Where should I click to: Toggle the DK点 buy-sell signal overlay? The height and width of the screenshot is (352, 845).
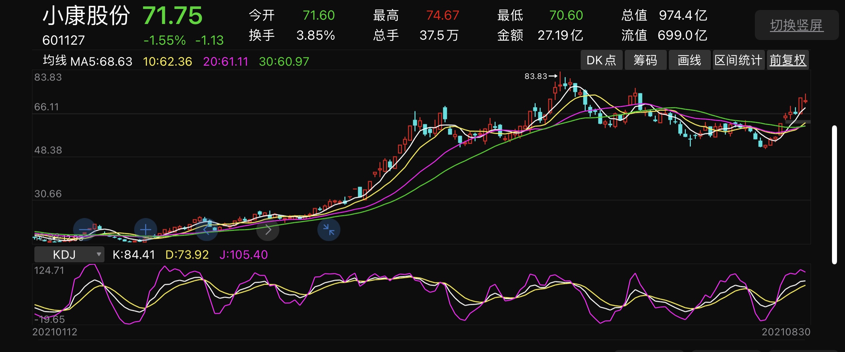[x=601, y=60]
